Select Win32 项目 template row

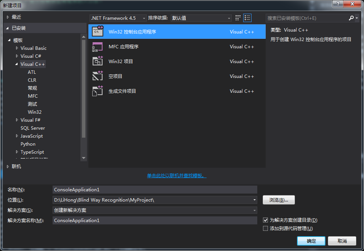(177, 61)
